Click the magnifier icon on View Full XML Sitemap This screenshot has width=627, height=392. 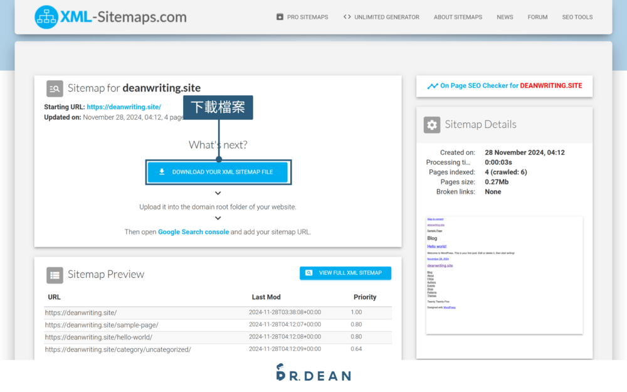click(308, 273)
